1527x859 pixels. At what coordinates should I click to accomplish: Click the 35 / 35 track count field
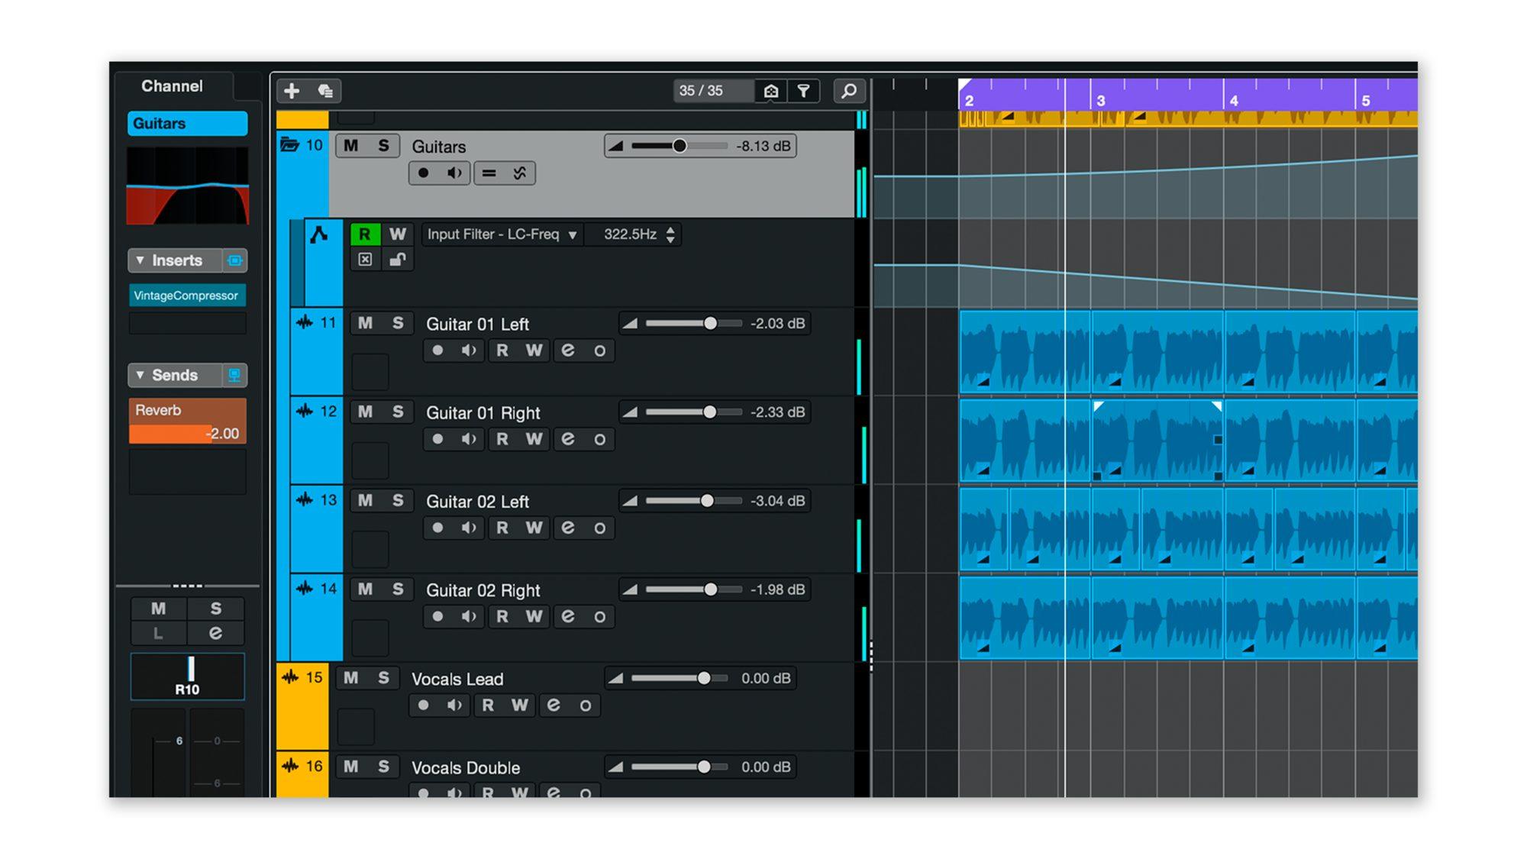[x=713, y=91]
